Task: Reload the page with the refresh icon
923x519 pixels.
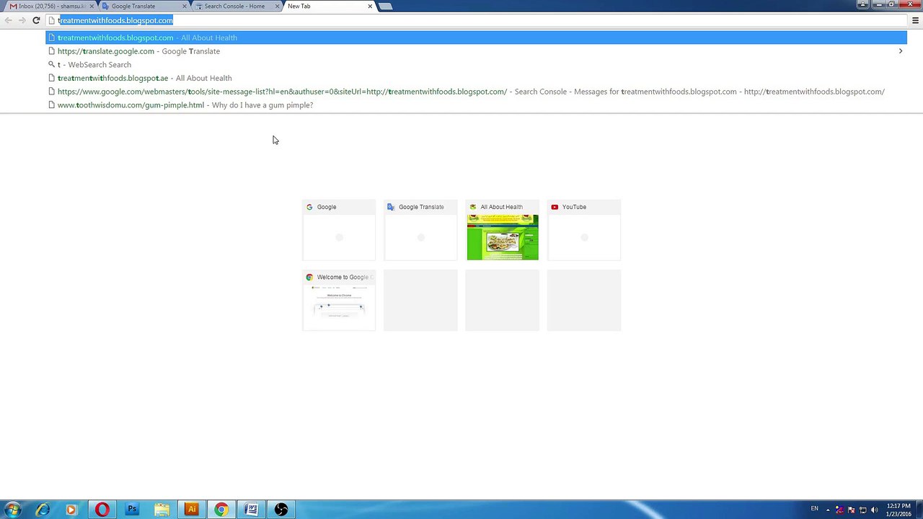Action: tap(36, 20)
